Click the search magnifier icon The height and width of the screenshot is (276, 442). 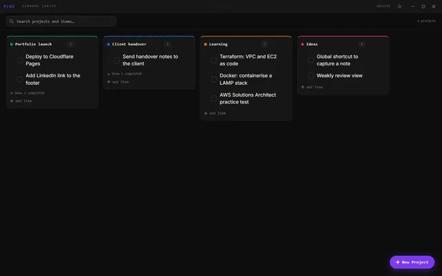click(x=11, y=21)
